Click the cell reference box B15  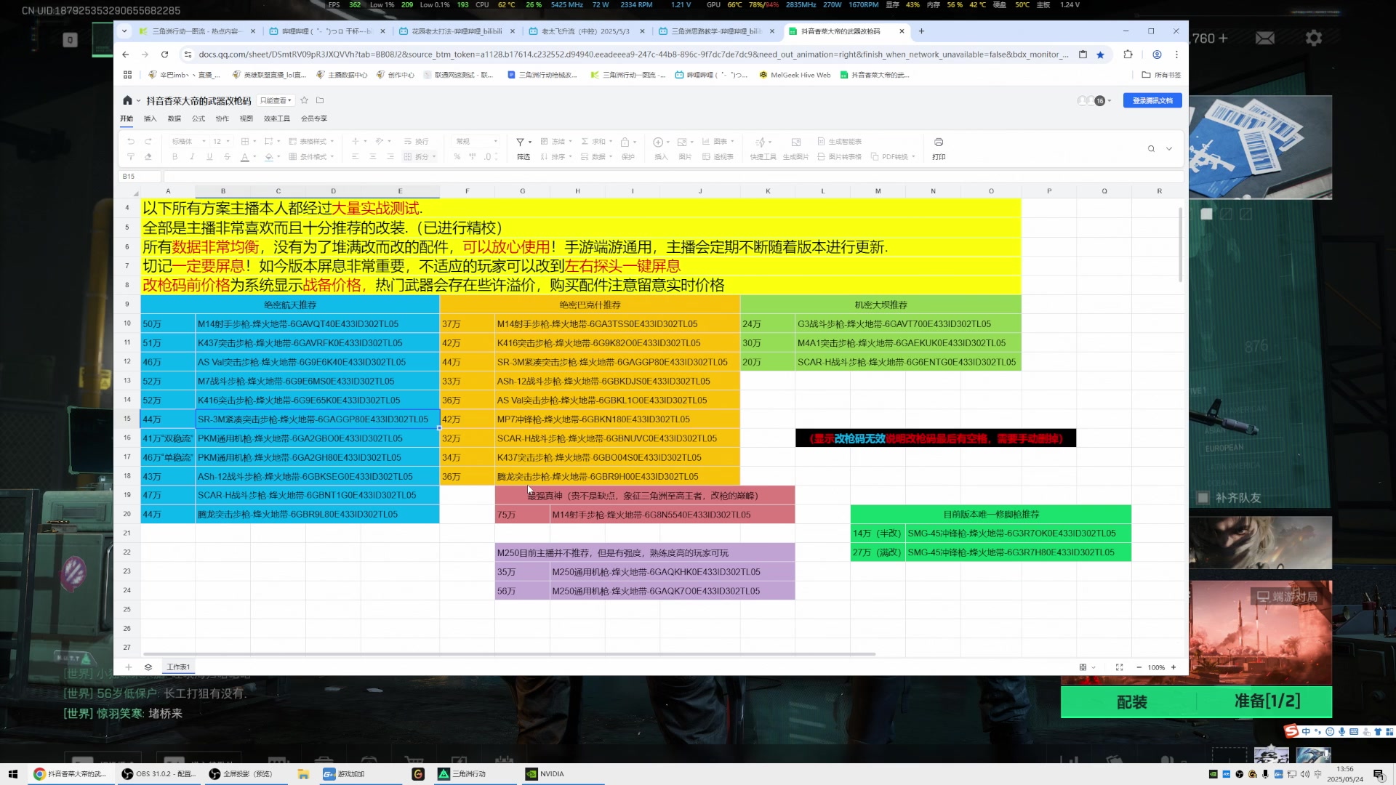click(140, 177)
